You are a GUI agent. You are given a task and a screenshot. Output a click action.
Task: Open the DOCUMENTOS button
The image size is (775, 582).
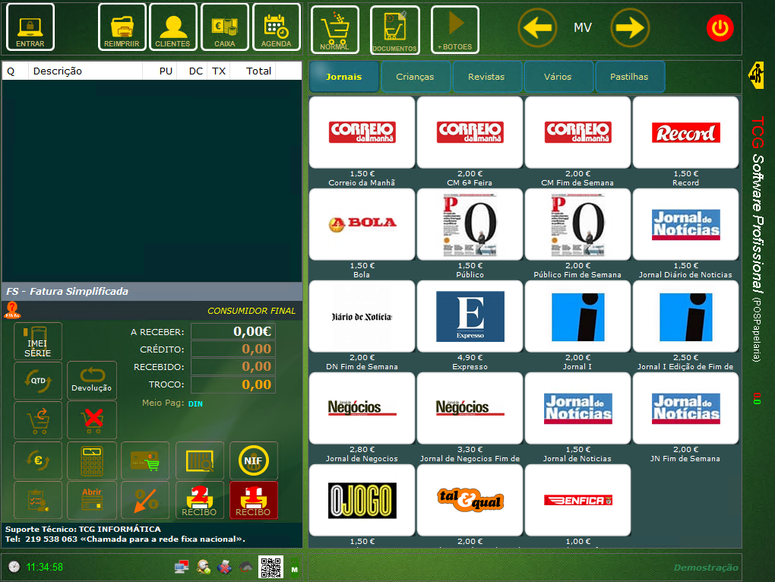[394, 30]
